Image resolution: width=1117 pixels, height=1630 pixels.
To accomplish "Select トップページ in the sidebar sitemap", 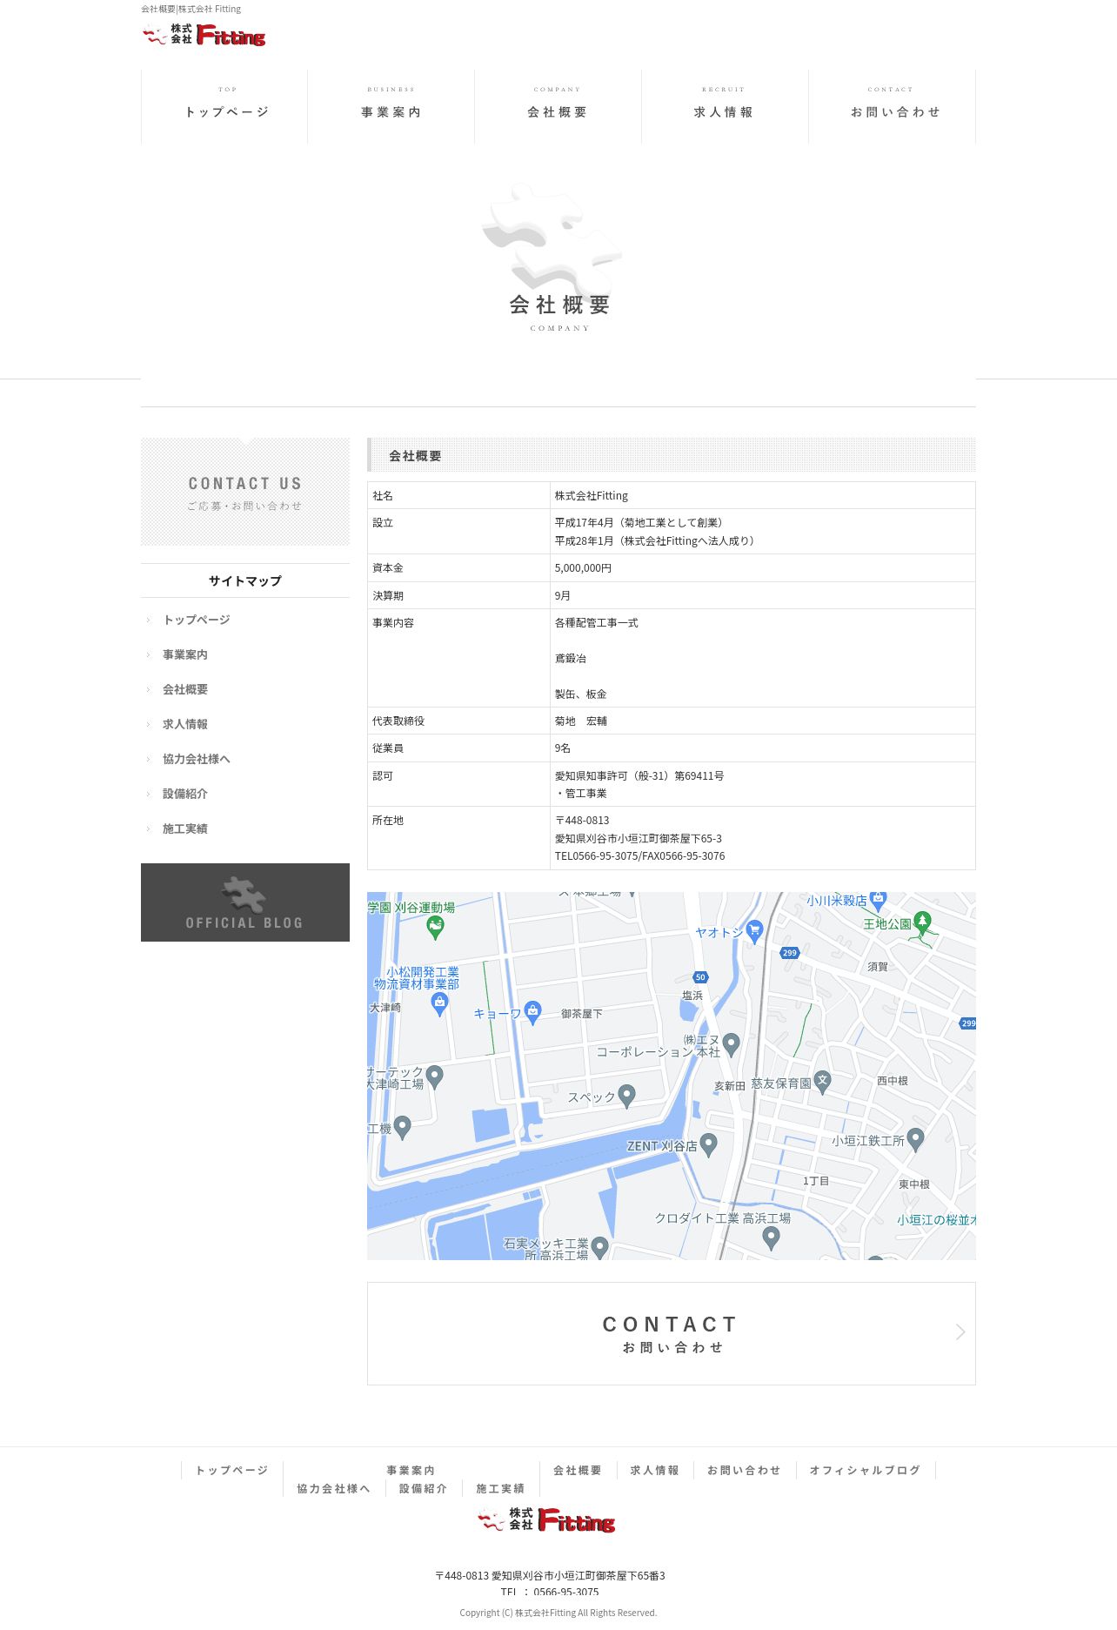I will point(197,620).
